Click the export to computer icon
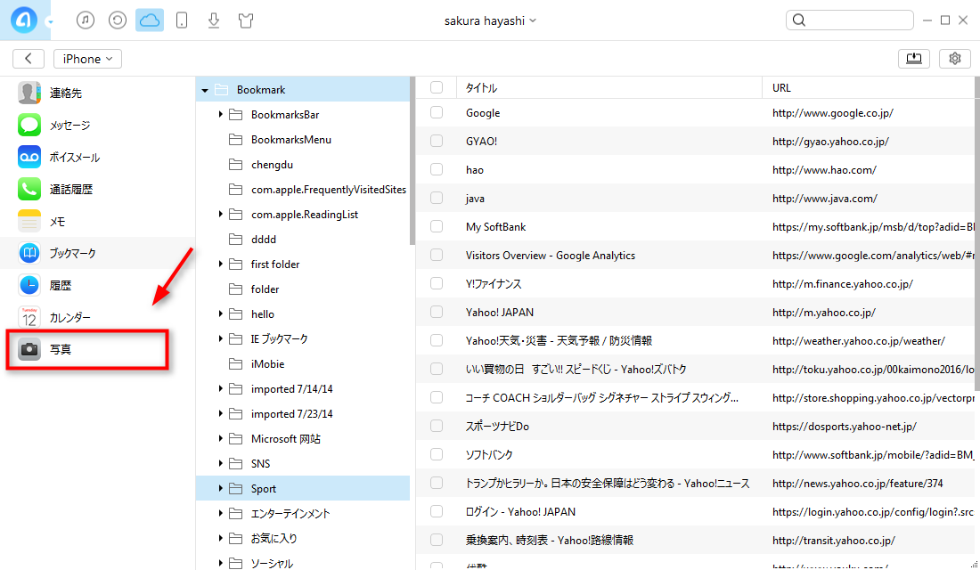The image size is (980, 570). click(914, 59)
